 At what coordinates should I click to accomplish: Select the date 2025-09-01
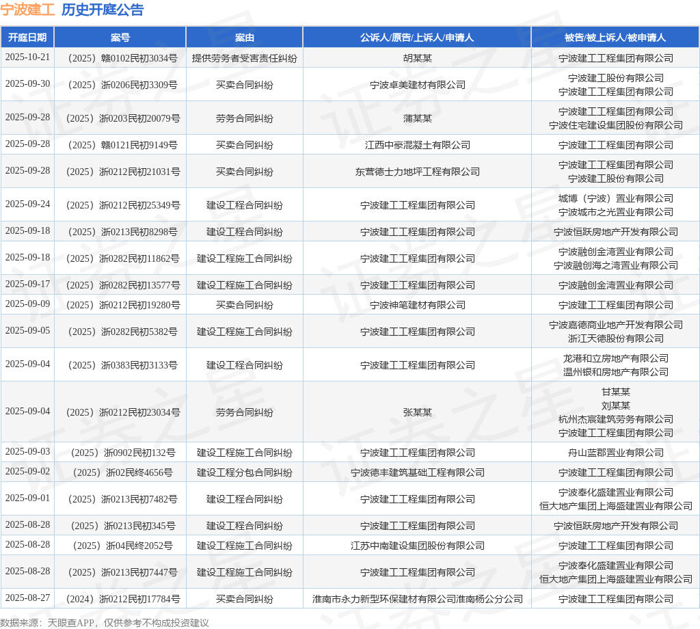tap(27, 498)
